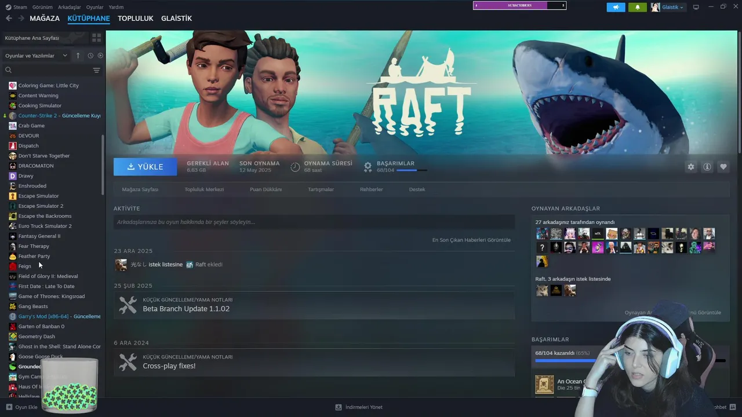The image size is (742, 417).
Task: Click the Raft achievements trophy icon
Action: tap(368, 167)
